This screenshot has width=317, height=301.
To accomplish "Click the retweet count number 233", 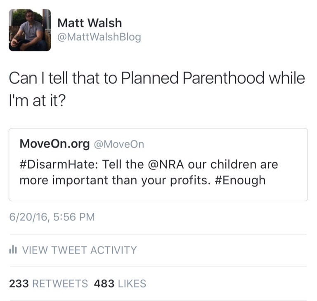I will click(19, 283).
